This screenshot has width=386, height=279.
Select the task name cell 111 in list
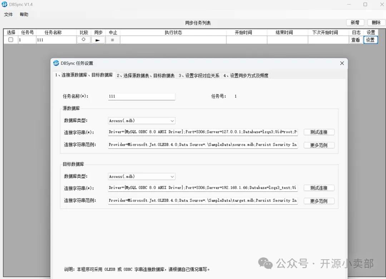point(56,40)
